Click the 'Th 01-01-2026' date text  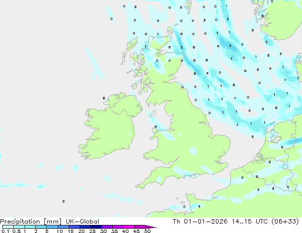200,222
